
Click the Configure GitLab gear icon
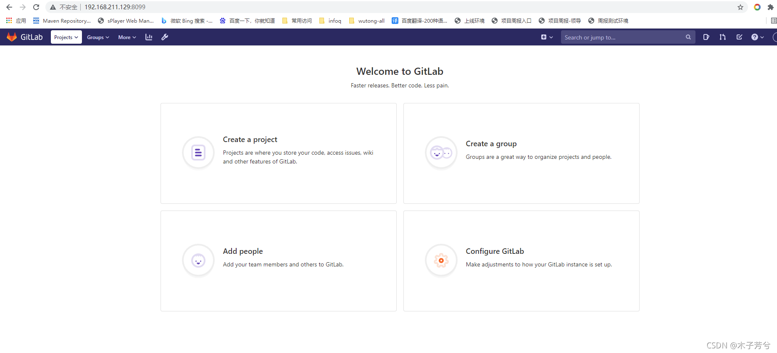(441, 261)
